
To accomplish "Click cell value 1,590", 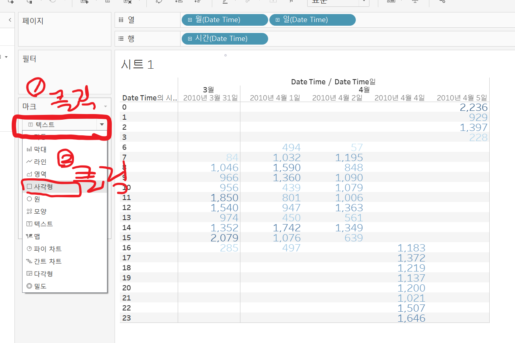I will [287, 167].
